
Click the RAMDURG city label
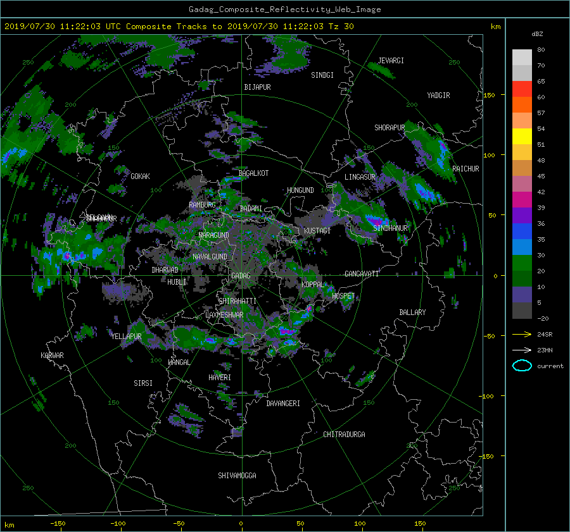click(x=202, y=205)
